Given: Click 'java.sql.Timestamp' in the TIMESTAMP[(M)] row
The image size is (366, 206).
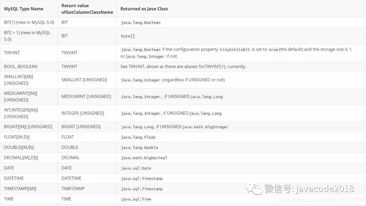Looking at the screenshot, I should tap(142, 189).
